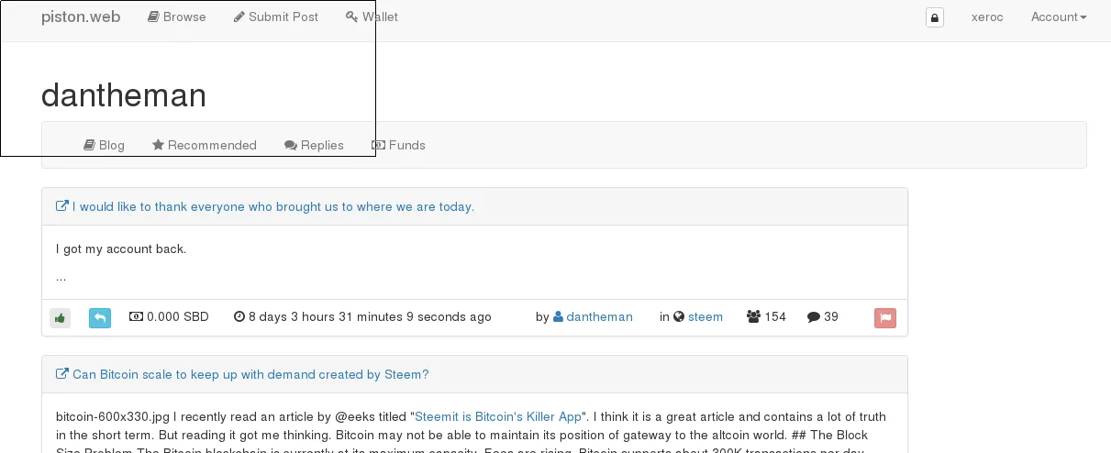Click the blue reply arrow icon
This screenshot has width=1111, height=453.
coord(100,318)
